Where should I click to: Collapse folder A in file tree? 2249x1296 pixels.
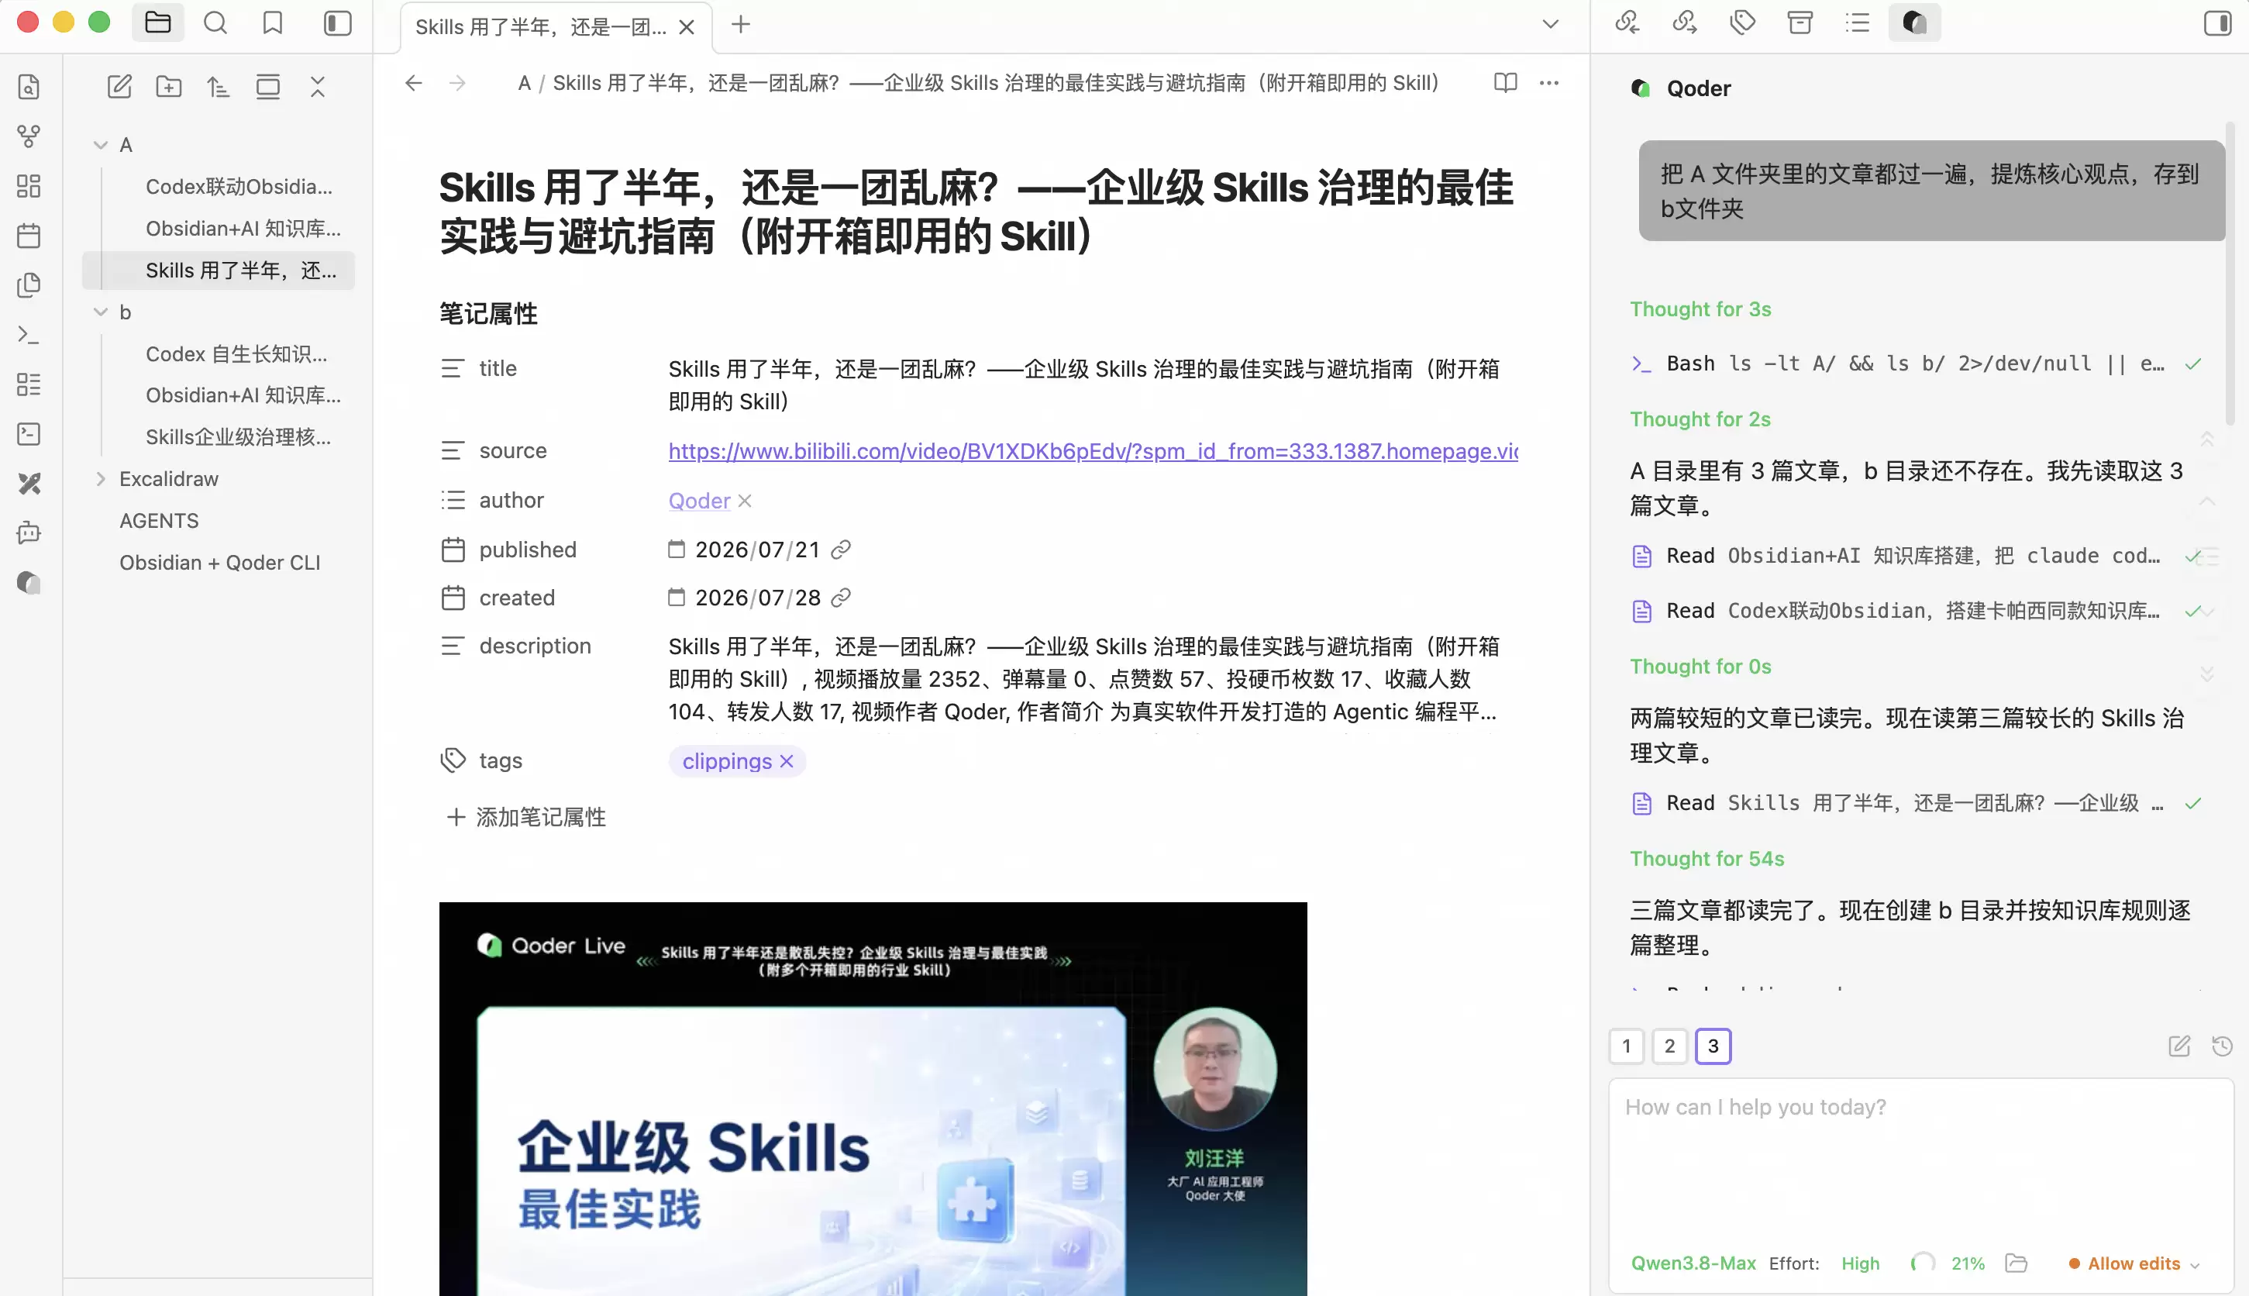[x=101, y=144]
